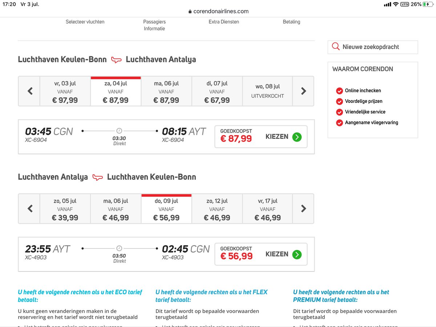The width and height of the screenshot is (436, 327).
Task: Go to next return dates arrow
Action: click(x=303, y=209)
